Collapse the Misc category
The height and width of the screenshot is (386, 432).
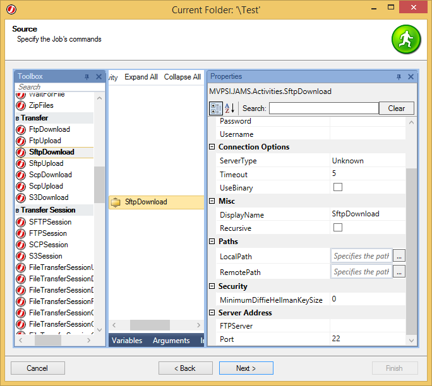pos(212,201)
